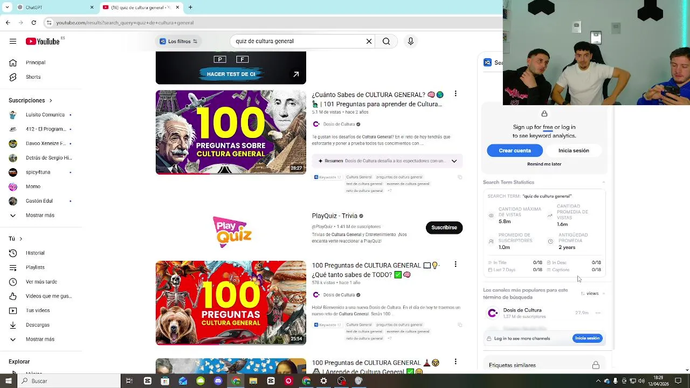The height and width of the screenshot is (388, 690).
Task: Expand Suscripciones section chevron
Action: [x=51, y=101]
